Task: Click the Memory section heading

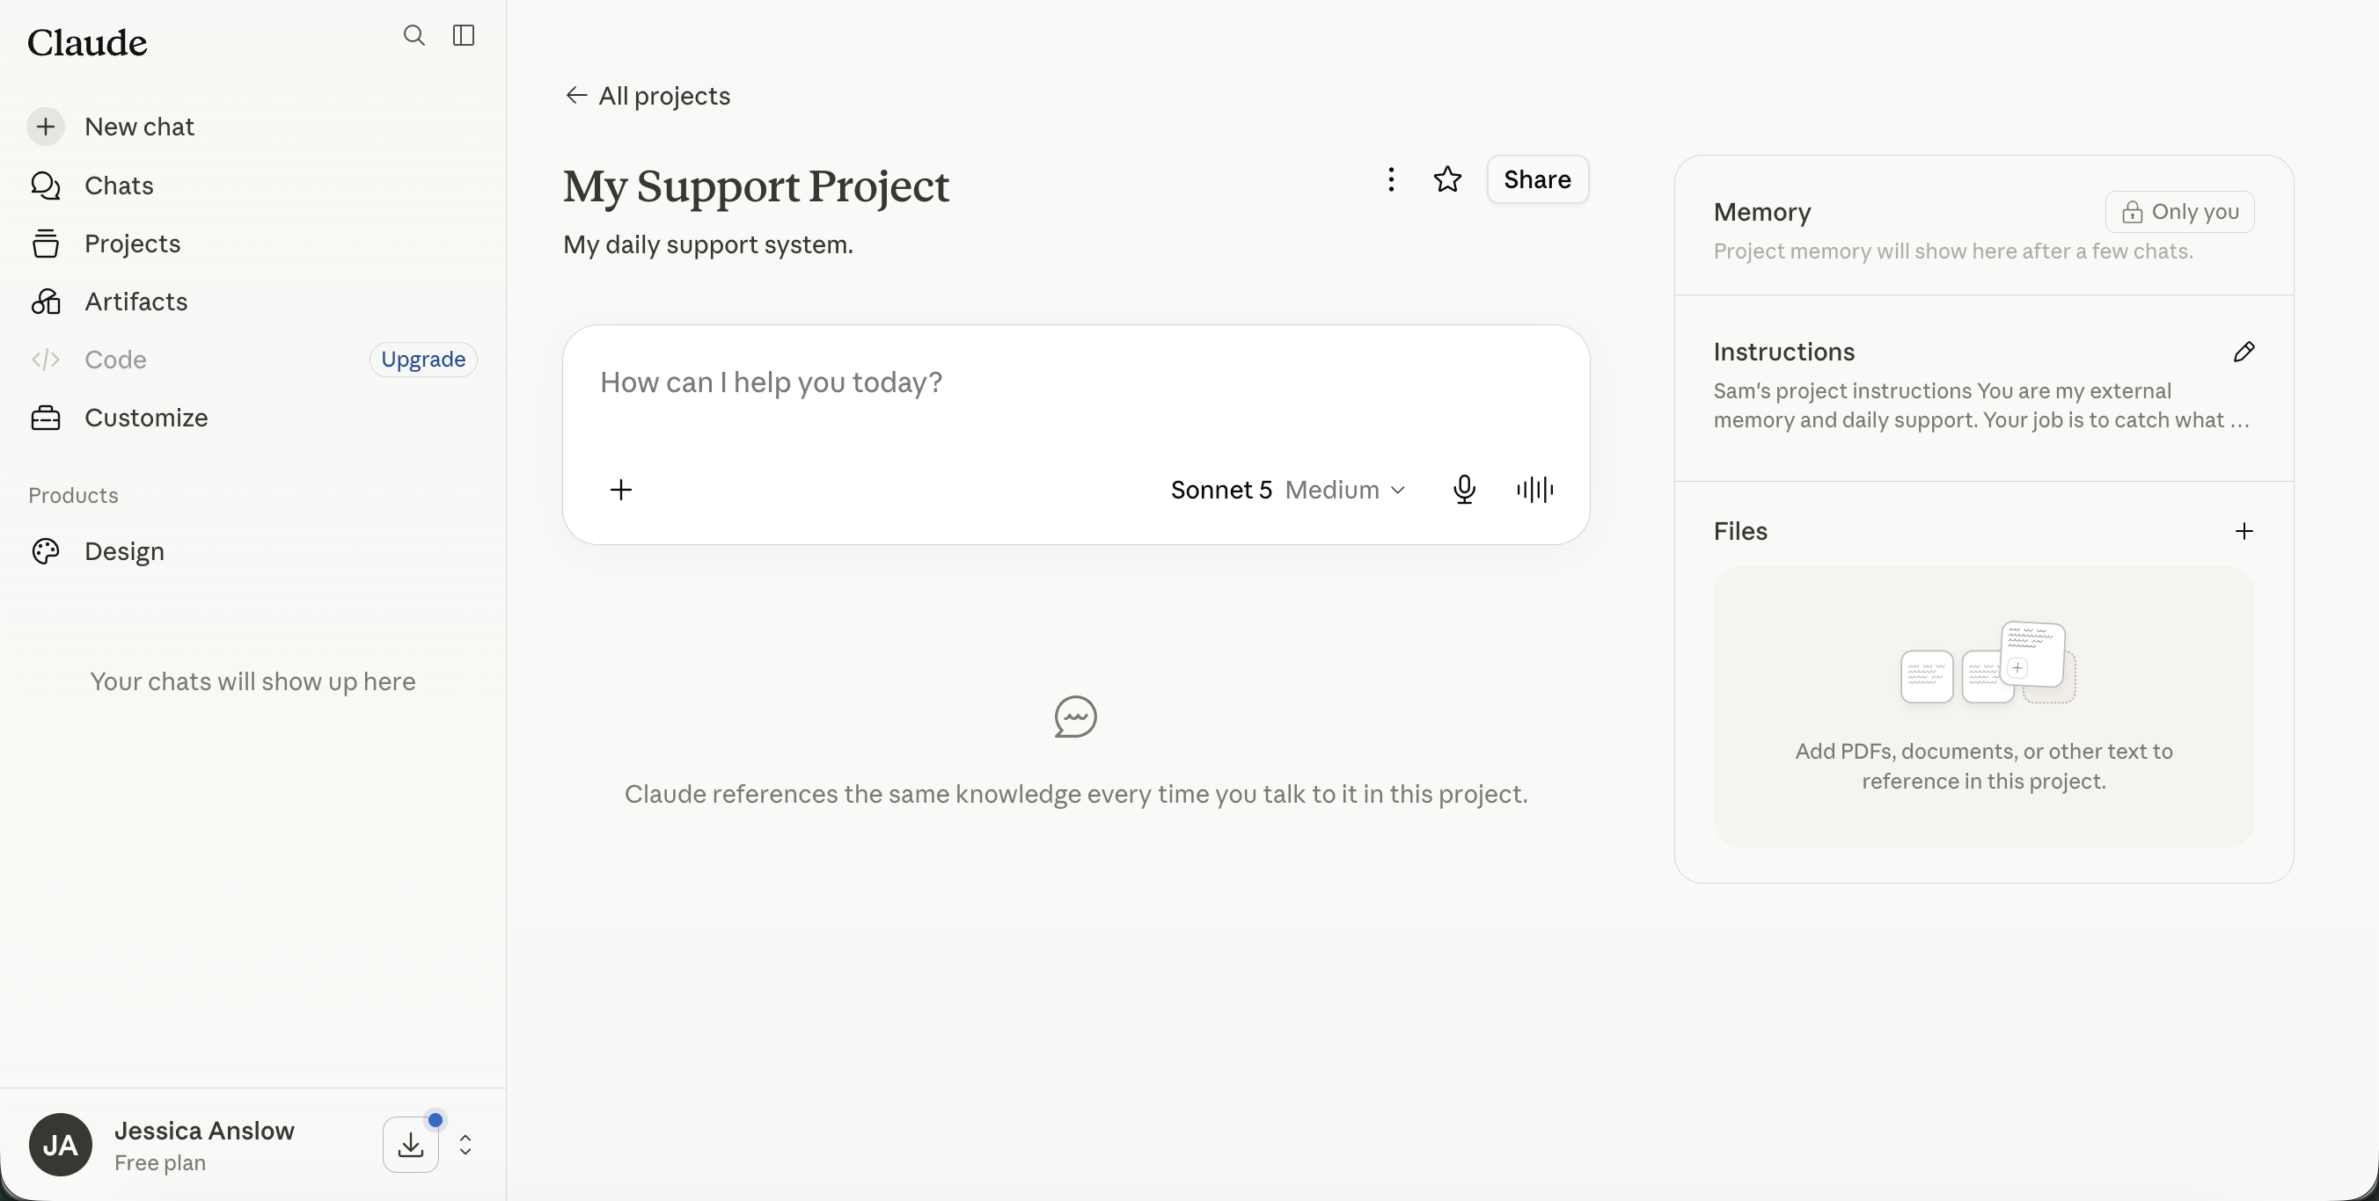Action: click(x=1762, y=211)
